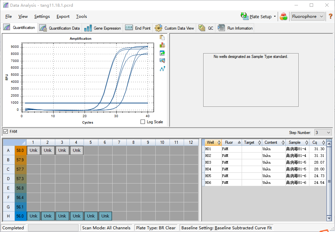Click the 57.3 temperature gradient cell
Screen dimensions: 335x232
(20, 178)
